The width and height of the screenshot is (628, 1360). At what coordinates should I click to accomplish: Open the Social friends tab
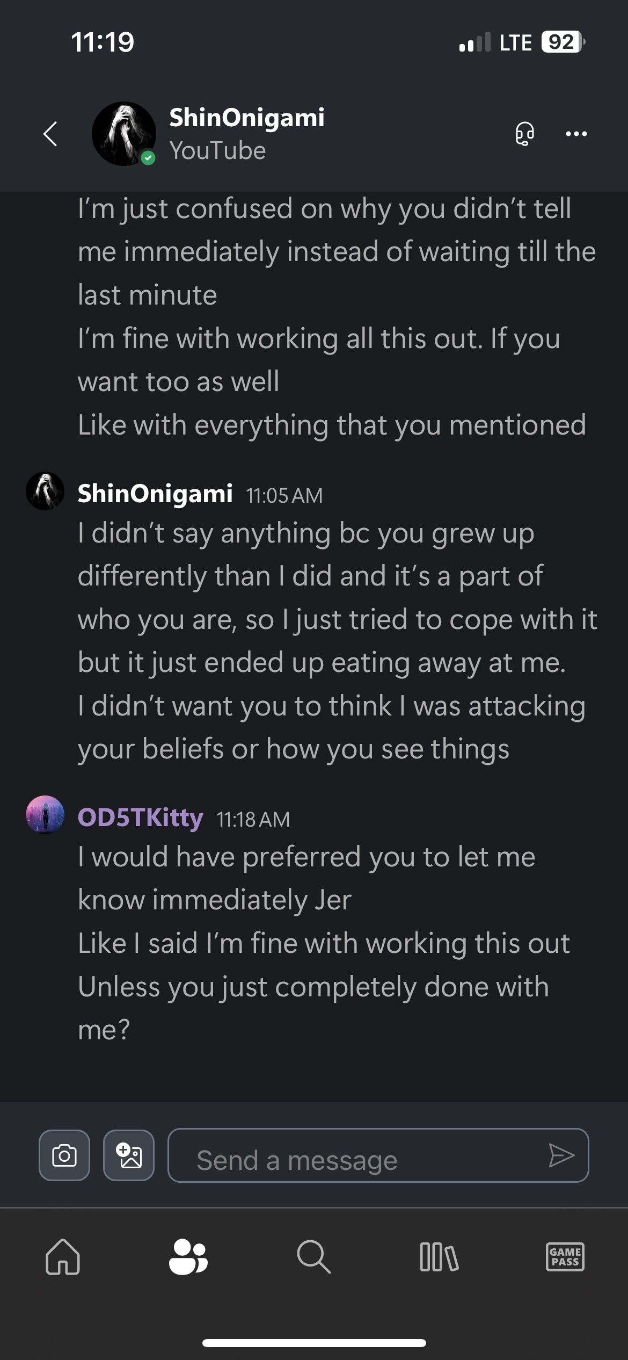pos(188,1257)
